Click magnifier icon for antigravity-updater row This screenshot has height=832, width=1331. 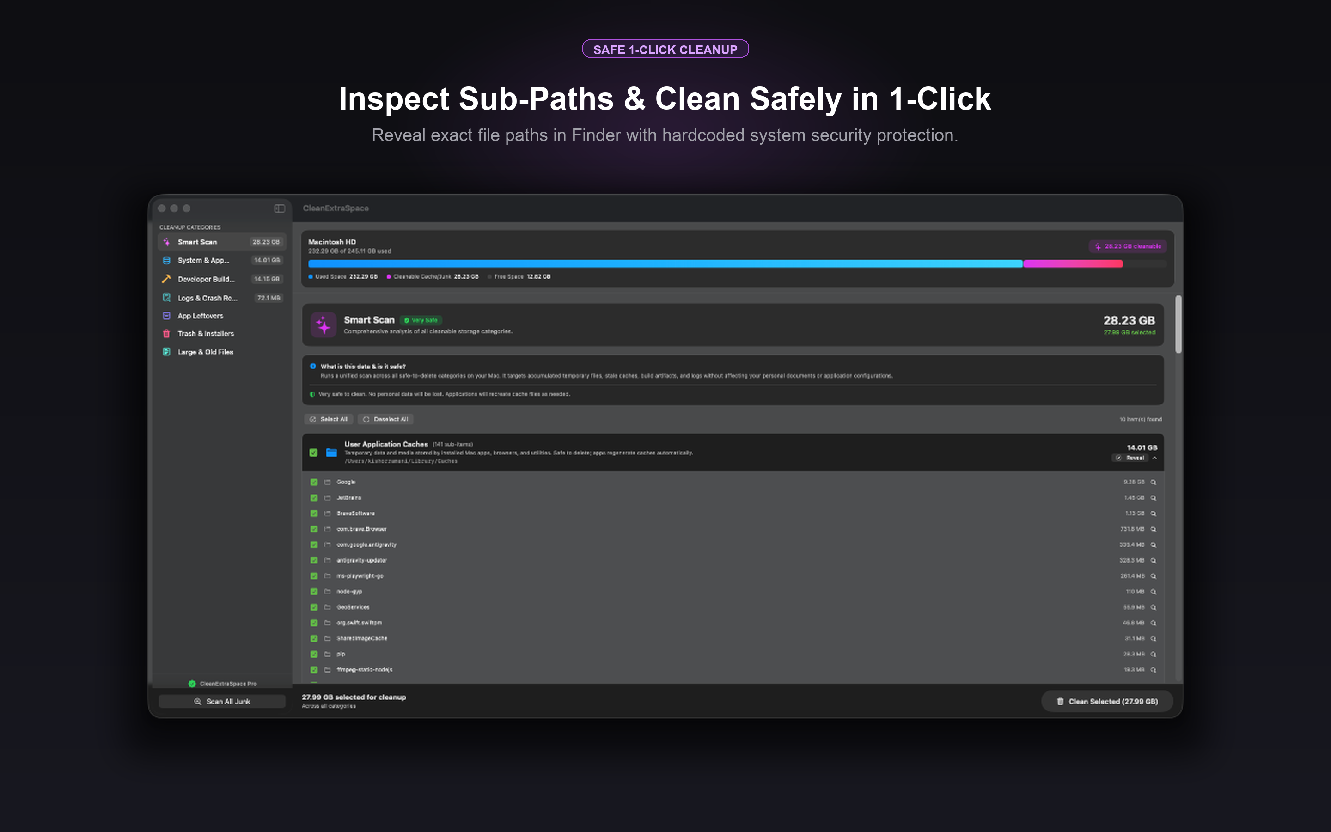click(1154, 560)
